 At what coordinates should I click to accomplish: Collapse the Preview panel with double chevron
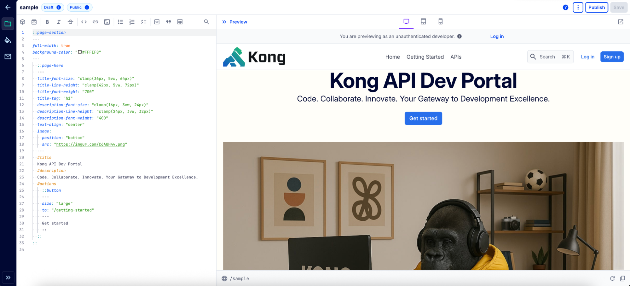coord(224,22)
